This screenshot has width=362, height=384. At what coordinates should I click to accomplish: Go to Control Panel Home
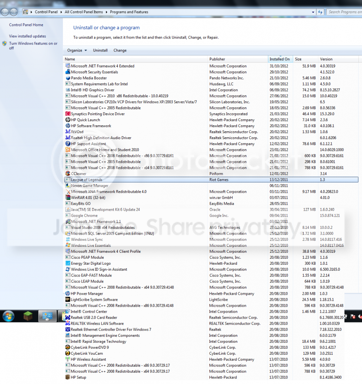click(x=26, y=25)
